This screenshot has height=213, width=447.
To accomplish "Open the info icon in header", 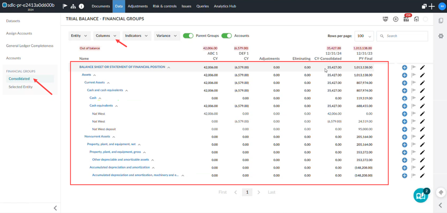I will click(x=81, y=6).
